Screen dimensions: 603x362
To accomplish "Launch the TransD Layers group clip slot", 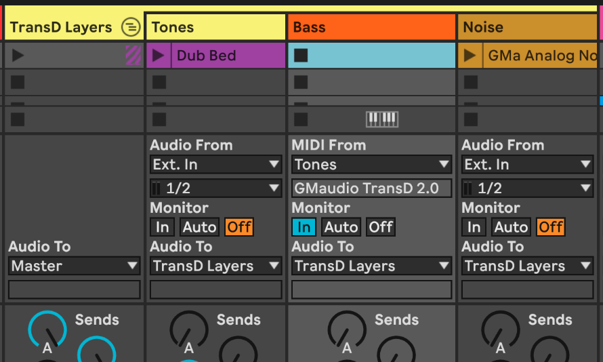I will 18,56.
